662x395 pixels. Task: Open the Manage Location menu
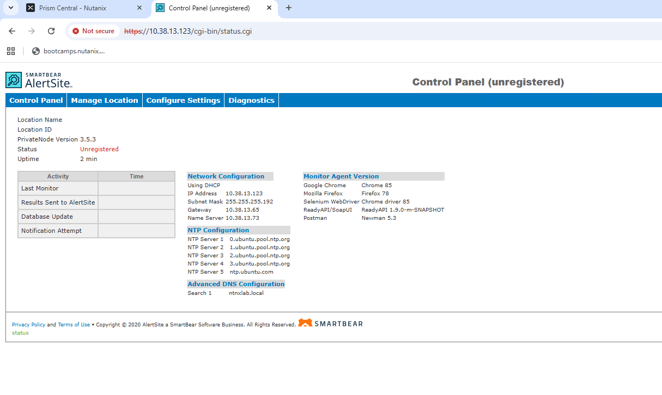tap(105, 100)
